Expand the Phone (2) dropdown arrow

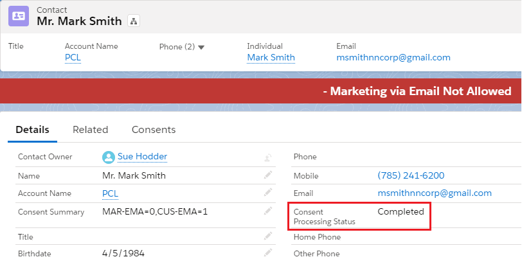(201, 48)
